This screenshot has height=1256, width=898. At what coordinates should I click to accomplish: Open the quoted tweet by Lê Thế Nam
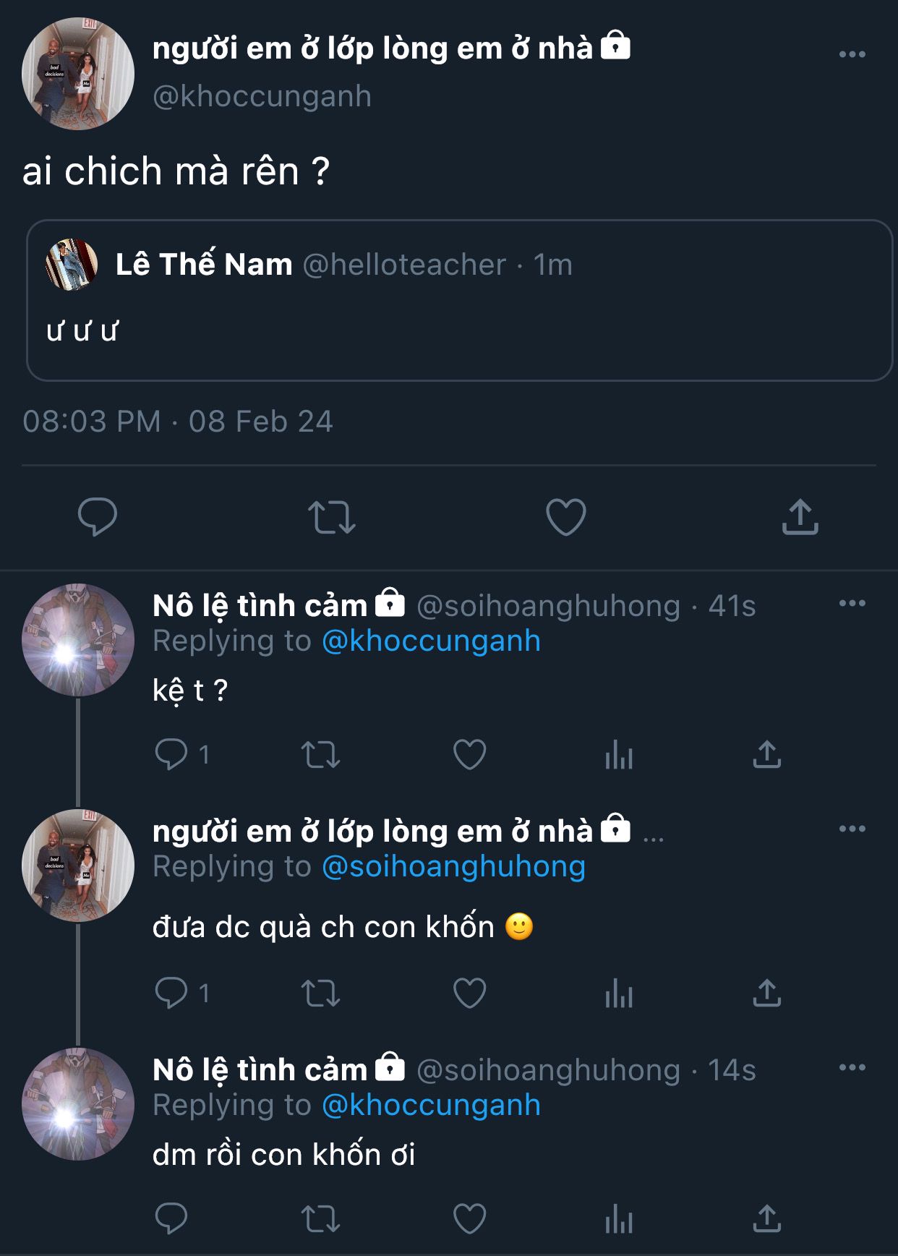click(459, 300)
